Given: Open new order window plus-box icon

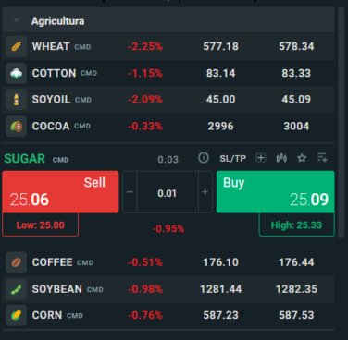Looking at the screenshot, I should pos(261,158).
